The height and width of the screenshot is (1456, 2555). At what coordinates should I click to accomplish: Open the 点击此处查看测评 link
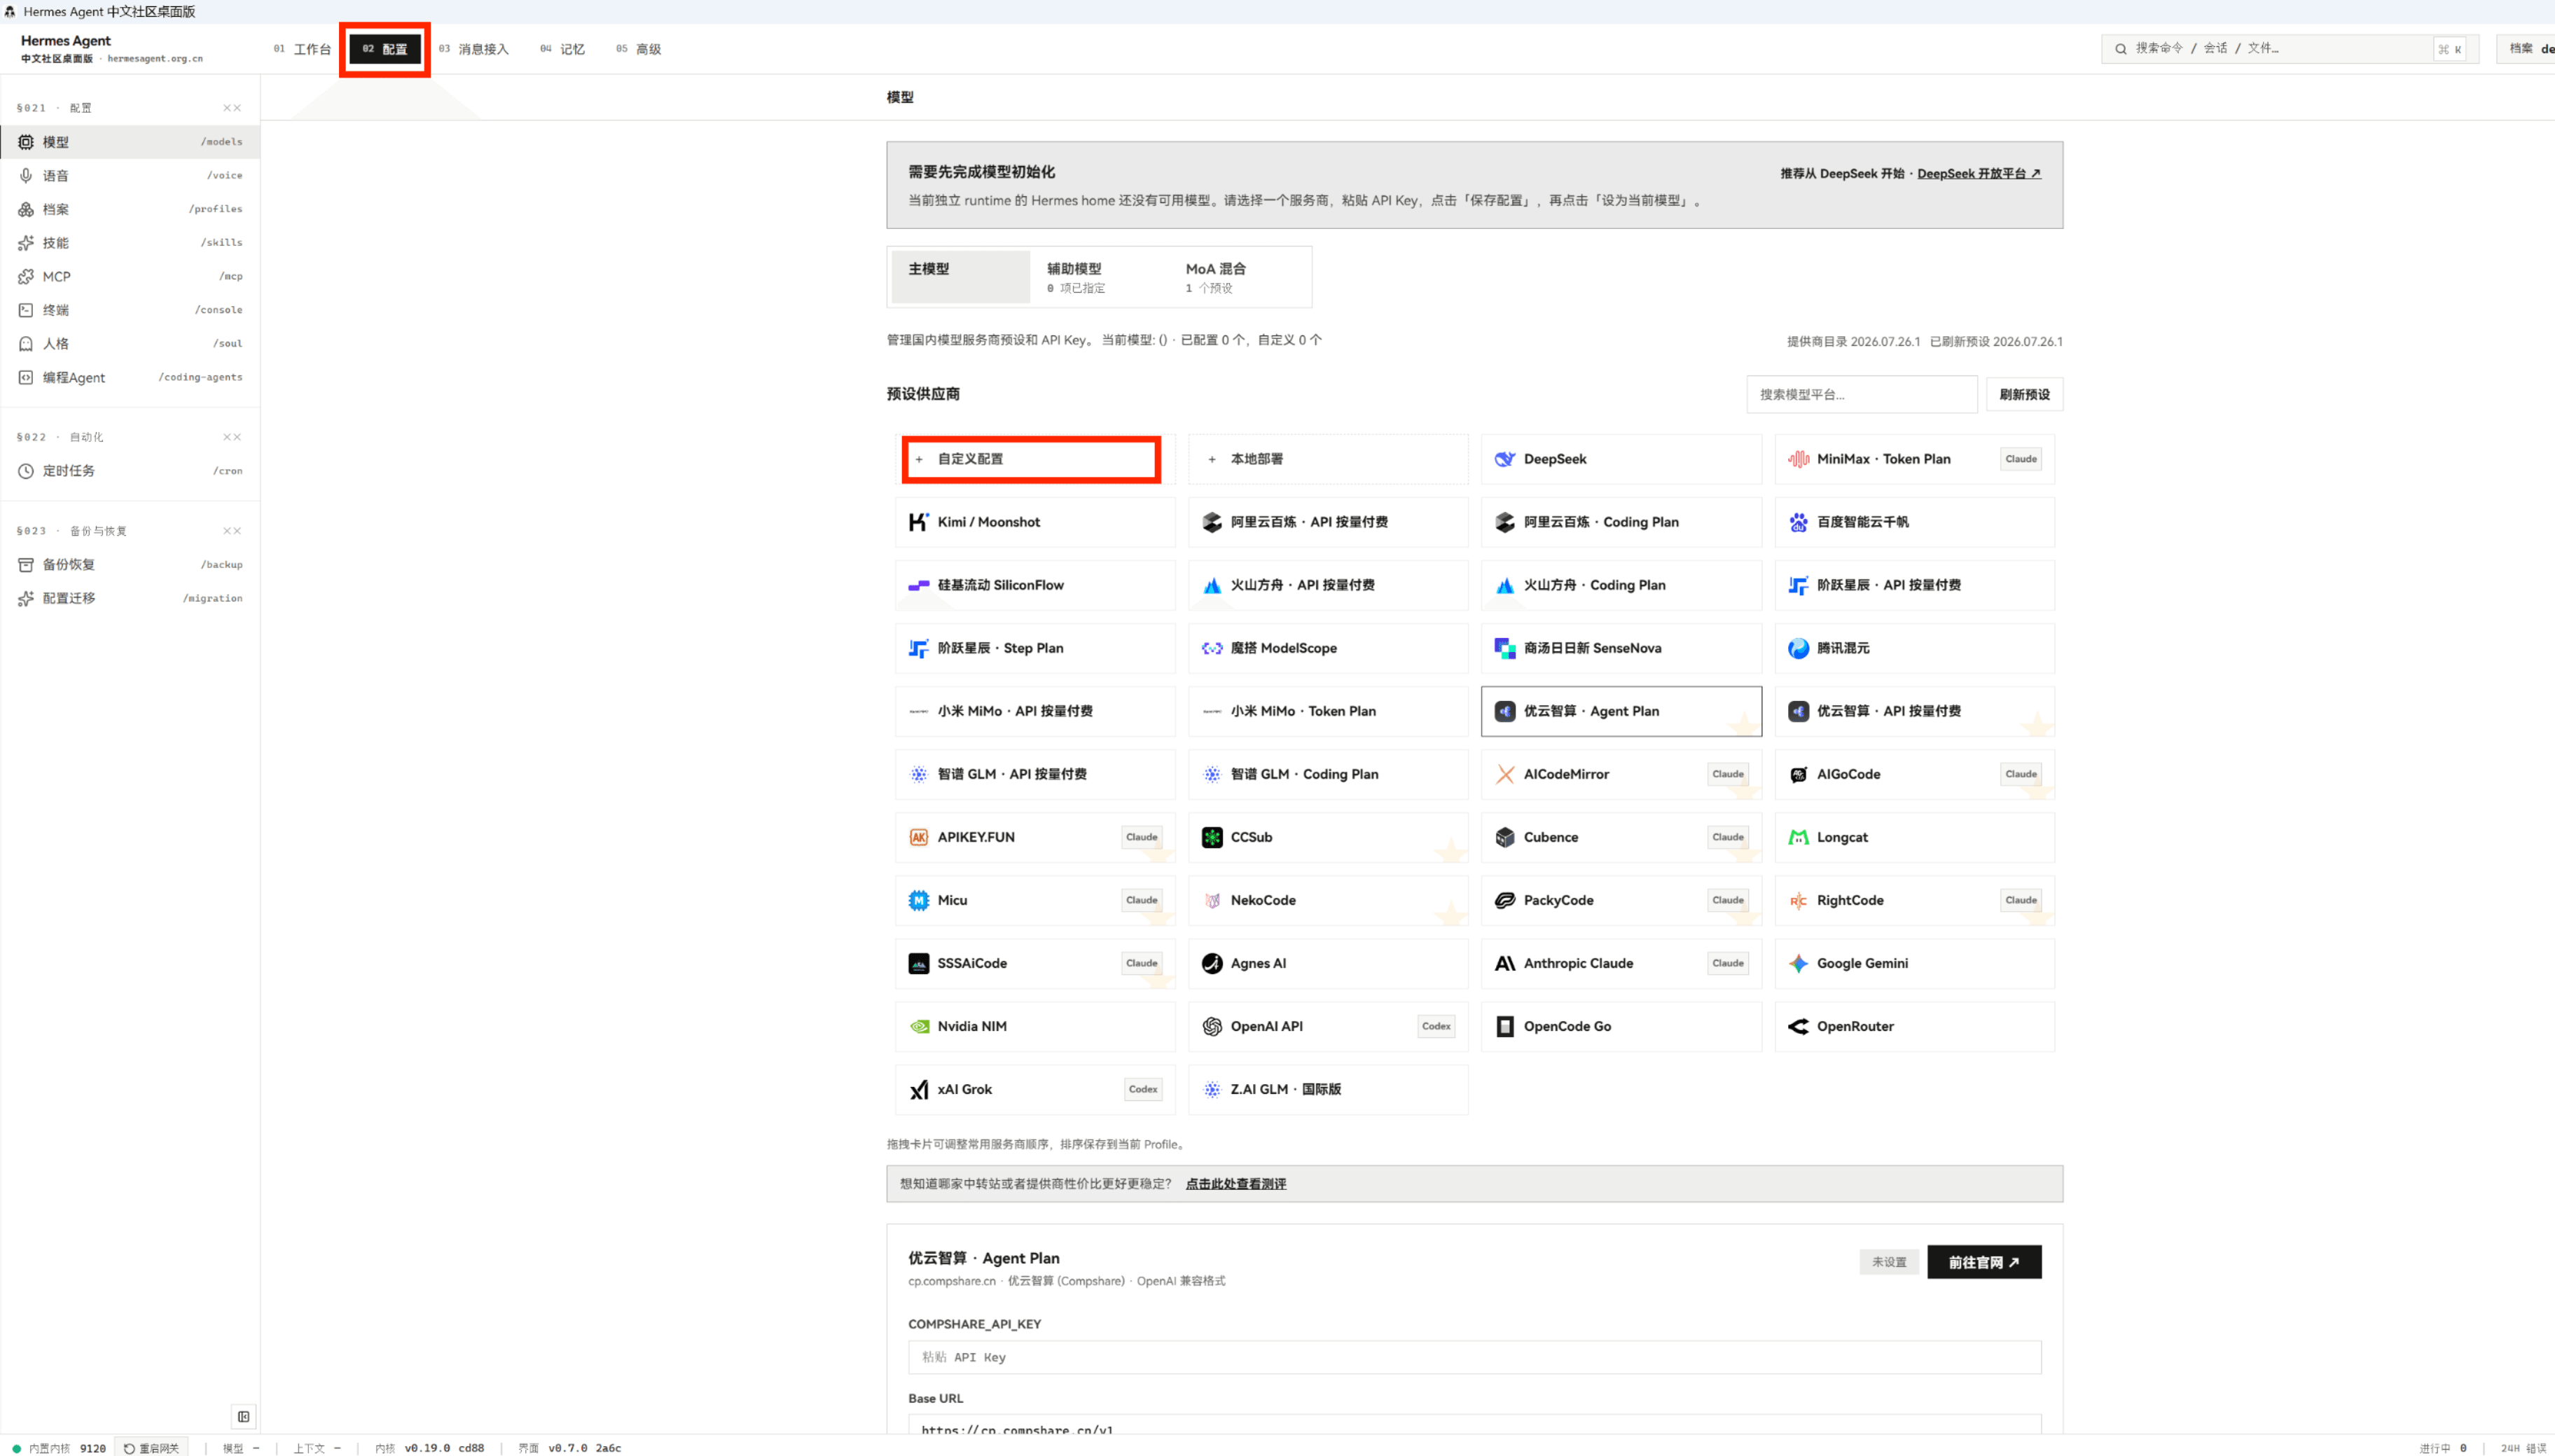tap(1236, 1184)
